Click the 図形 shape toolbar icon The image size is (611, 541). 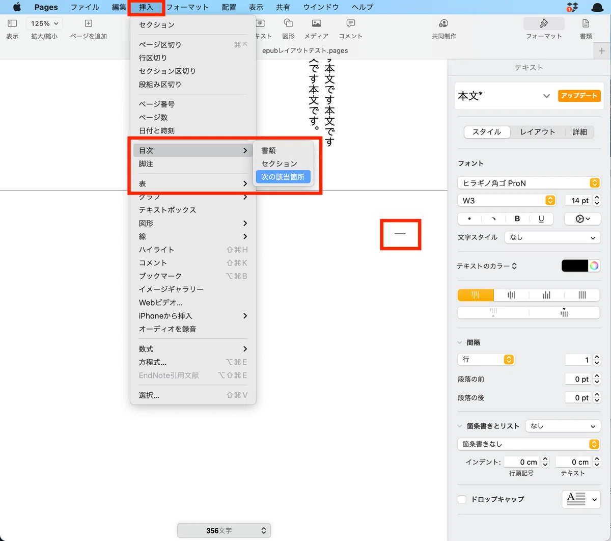tap(288, 23)
